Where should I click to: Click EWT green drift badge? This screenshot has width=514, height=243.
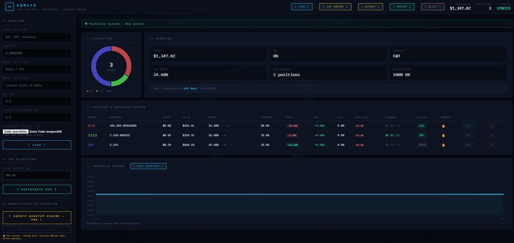pos(293,145)
